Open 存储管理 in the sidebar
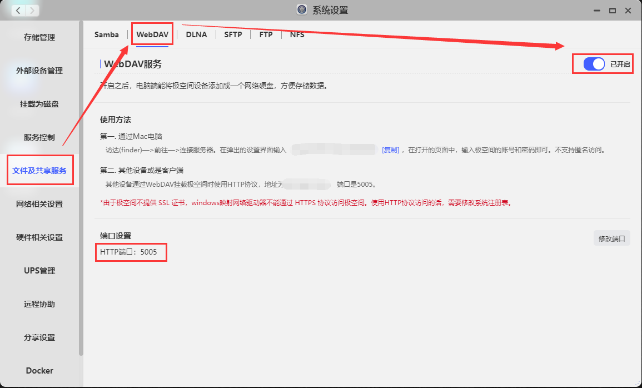 39,37
